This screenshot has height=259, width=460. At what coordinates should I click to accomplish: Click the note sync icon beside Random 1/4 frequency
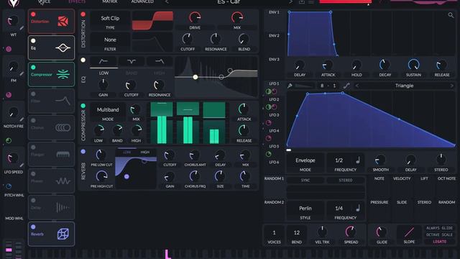click(358, 208)
